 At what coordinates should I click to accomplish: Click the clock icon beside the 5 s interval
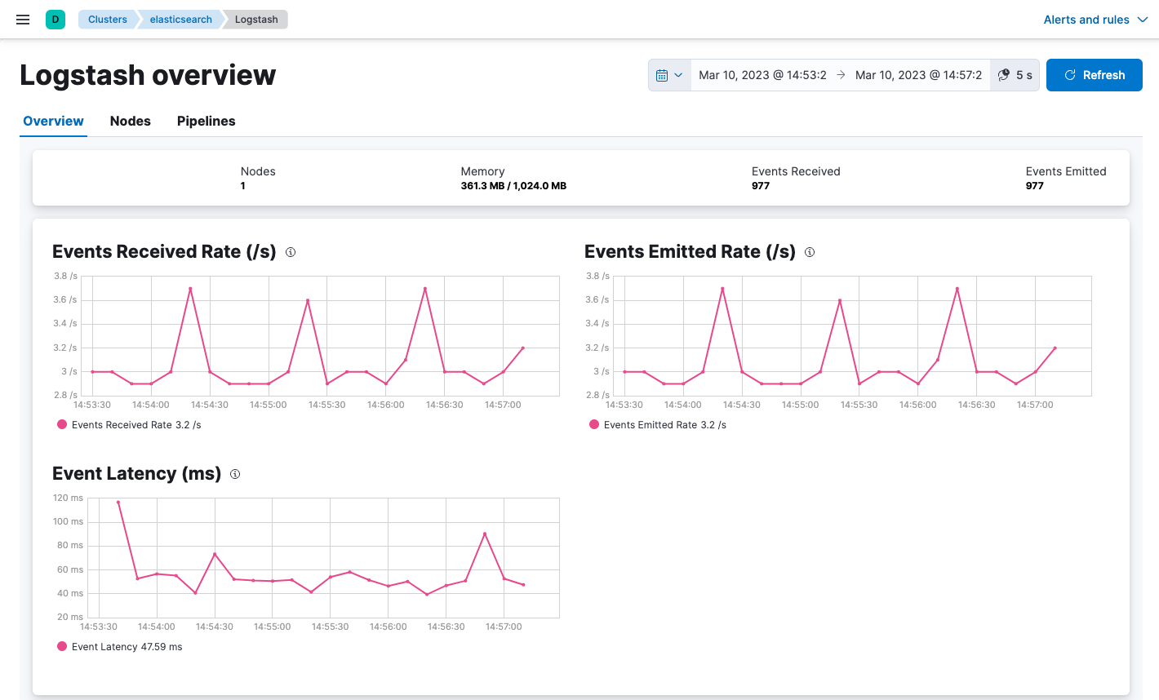1003,74
